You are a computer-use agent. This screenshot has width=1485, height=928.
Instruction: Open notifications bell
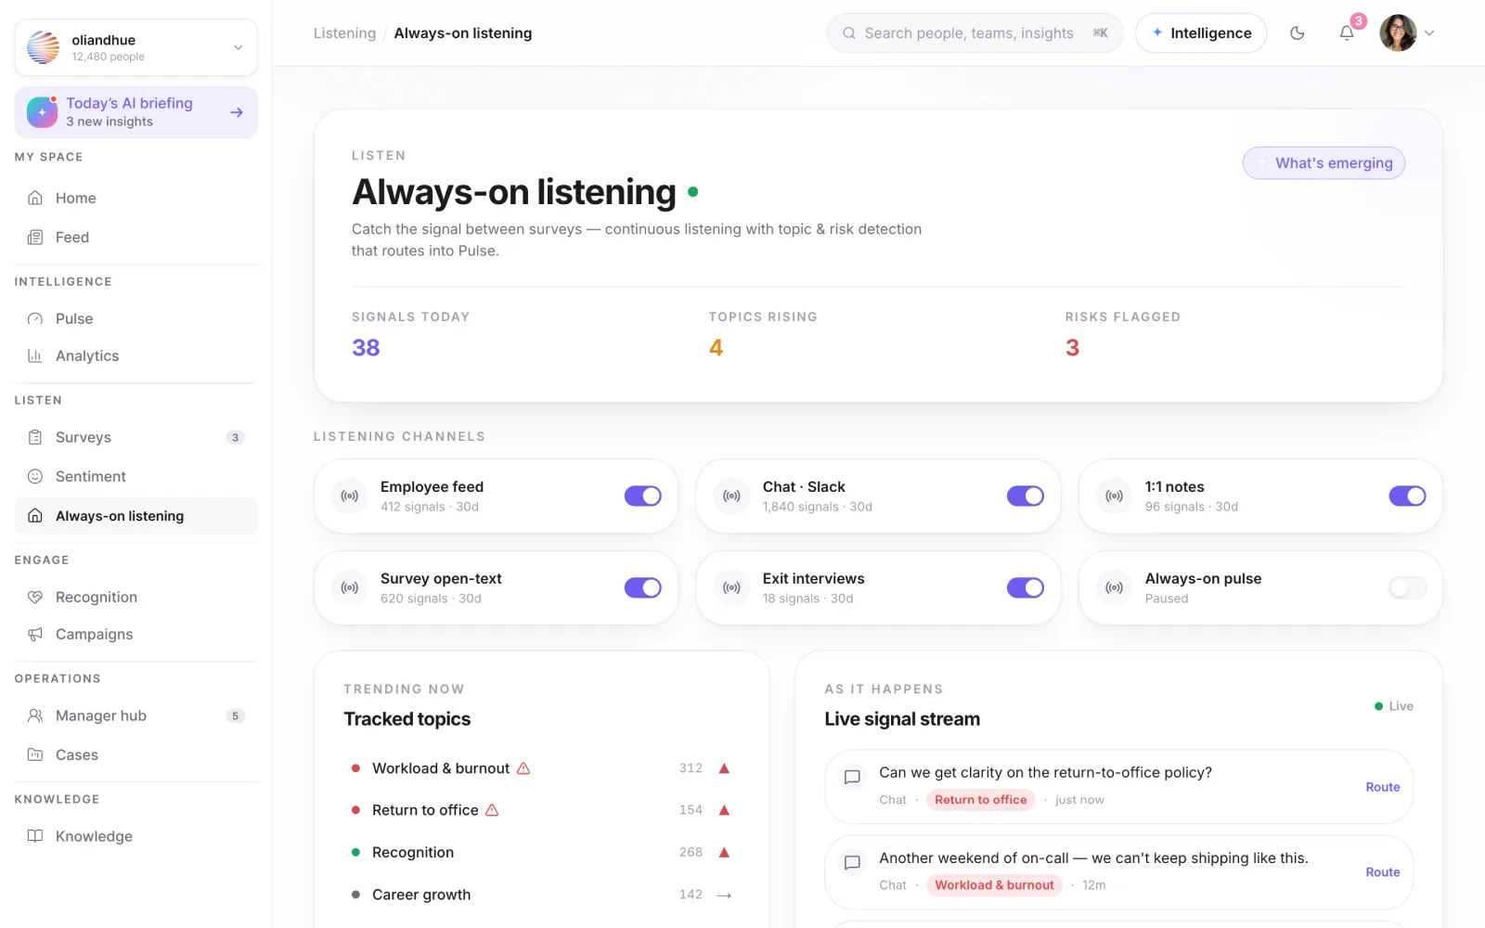point(1347,33)
